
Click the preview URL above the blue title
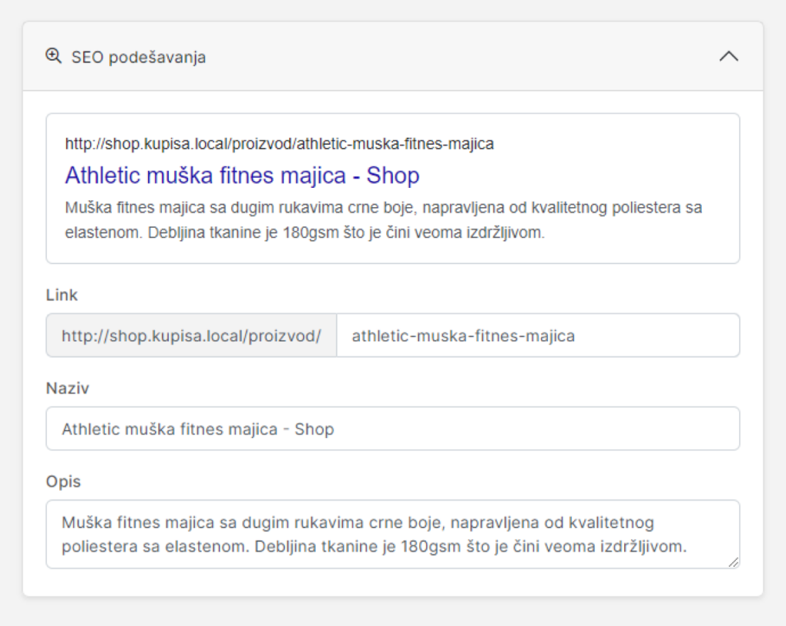[x=279, y=143]
